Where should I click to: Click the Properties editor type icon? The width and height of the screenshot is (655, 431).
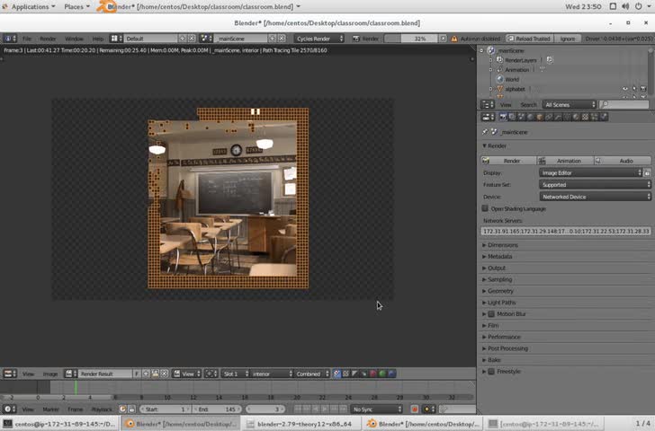[x=488, y=117]
